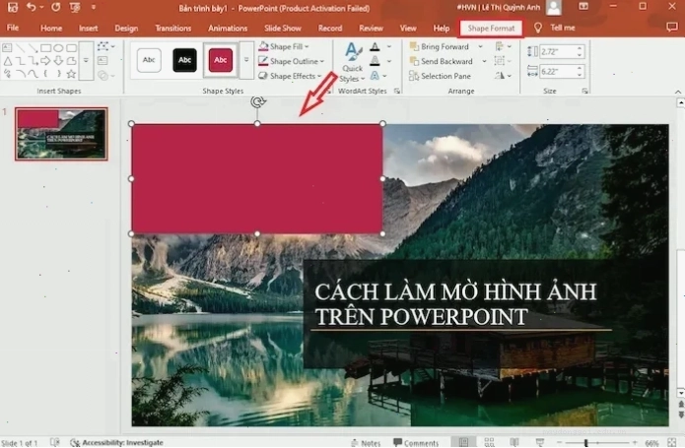This screenshot has height=448, width=685.
Task: Click the Text Fill icon
Action: [375, 47]
